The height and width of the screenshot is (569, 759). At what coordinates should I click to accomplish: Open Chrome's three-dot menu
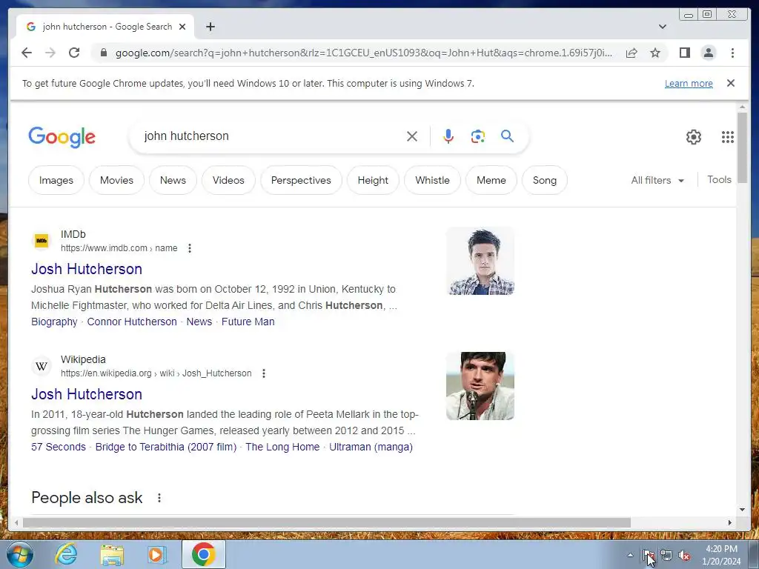click(732, 53)
